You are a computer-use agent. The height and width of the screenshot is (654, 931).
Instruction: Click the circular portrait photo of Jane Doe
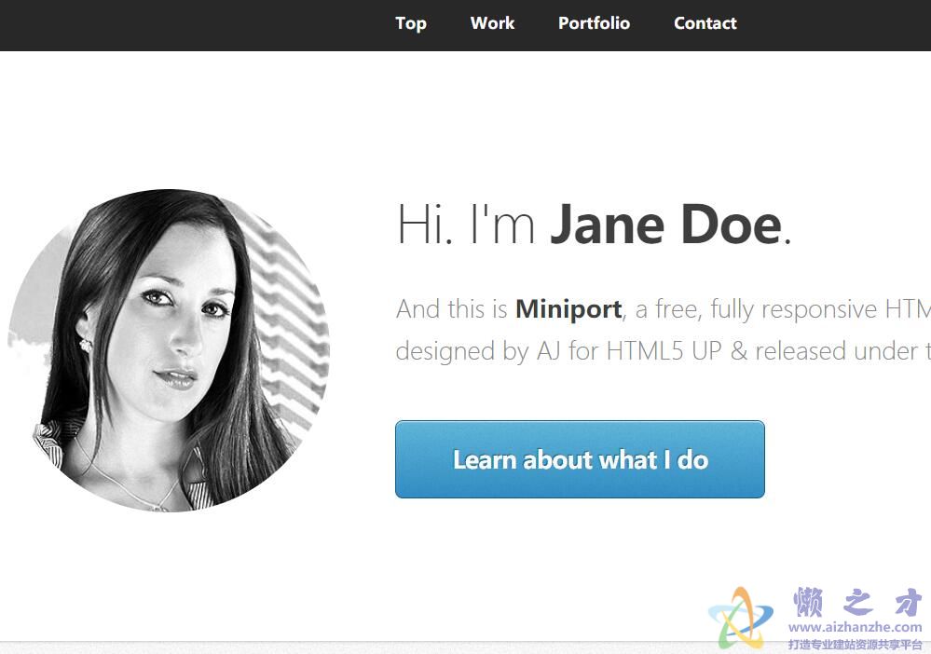tap(168, 350)
